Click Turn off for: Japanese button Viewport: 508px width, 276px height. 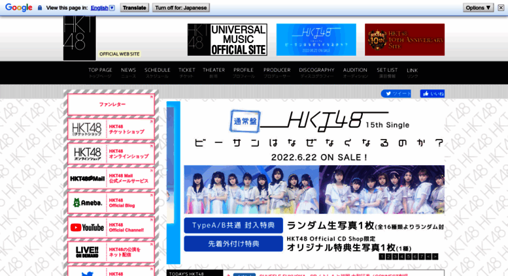pos(181,8)
